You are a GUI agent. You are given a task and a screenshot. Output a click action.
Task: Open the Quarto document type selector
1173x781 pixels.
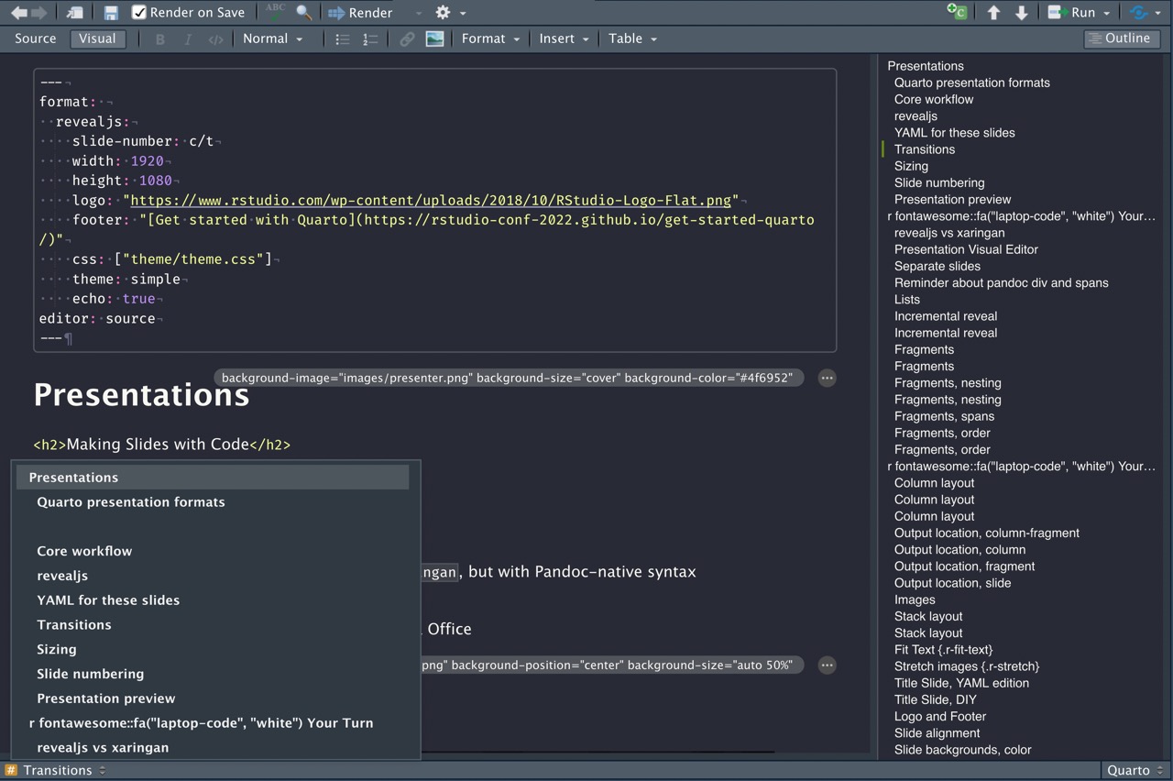click(x=1135, y=770)
